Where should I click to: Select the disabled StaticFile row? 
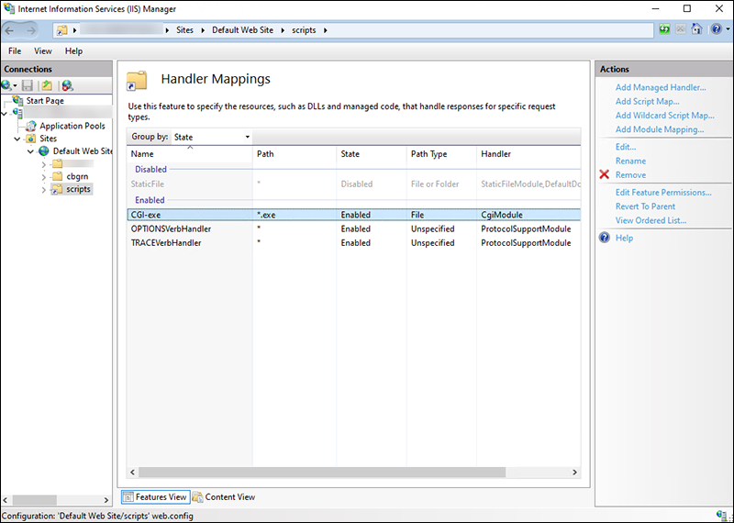(x=354, y=184)
